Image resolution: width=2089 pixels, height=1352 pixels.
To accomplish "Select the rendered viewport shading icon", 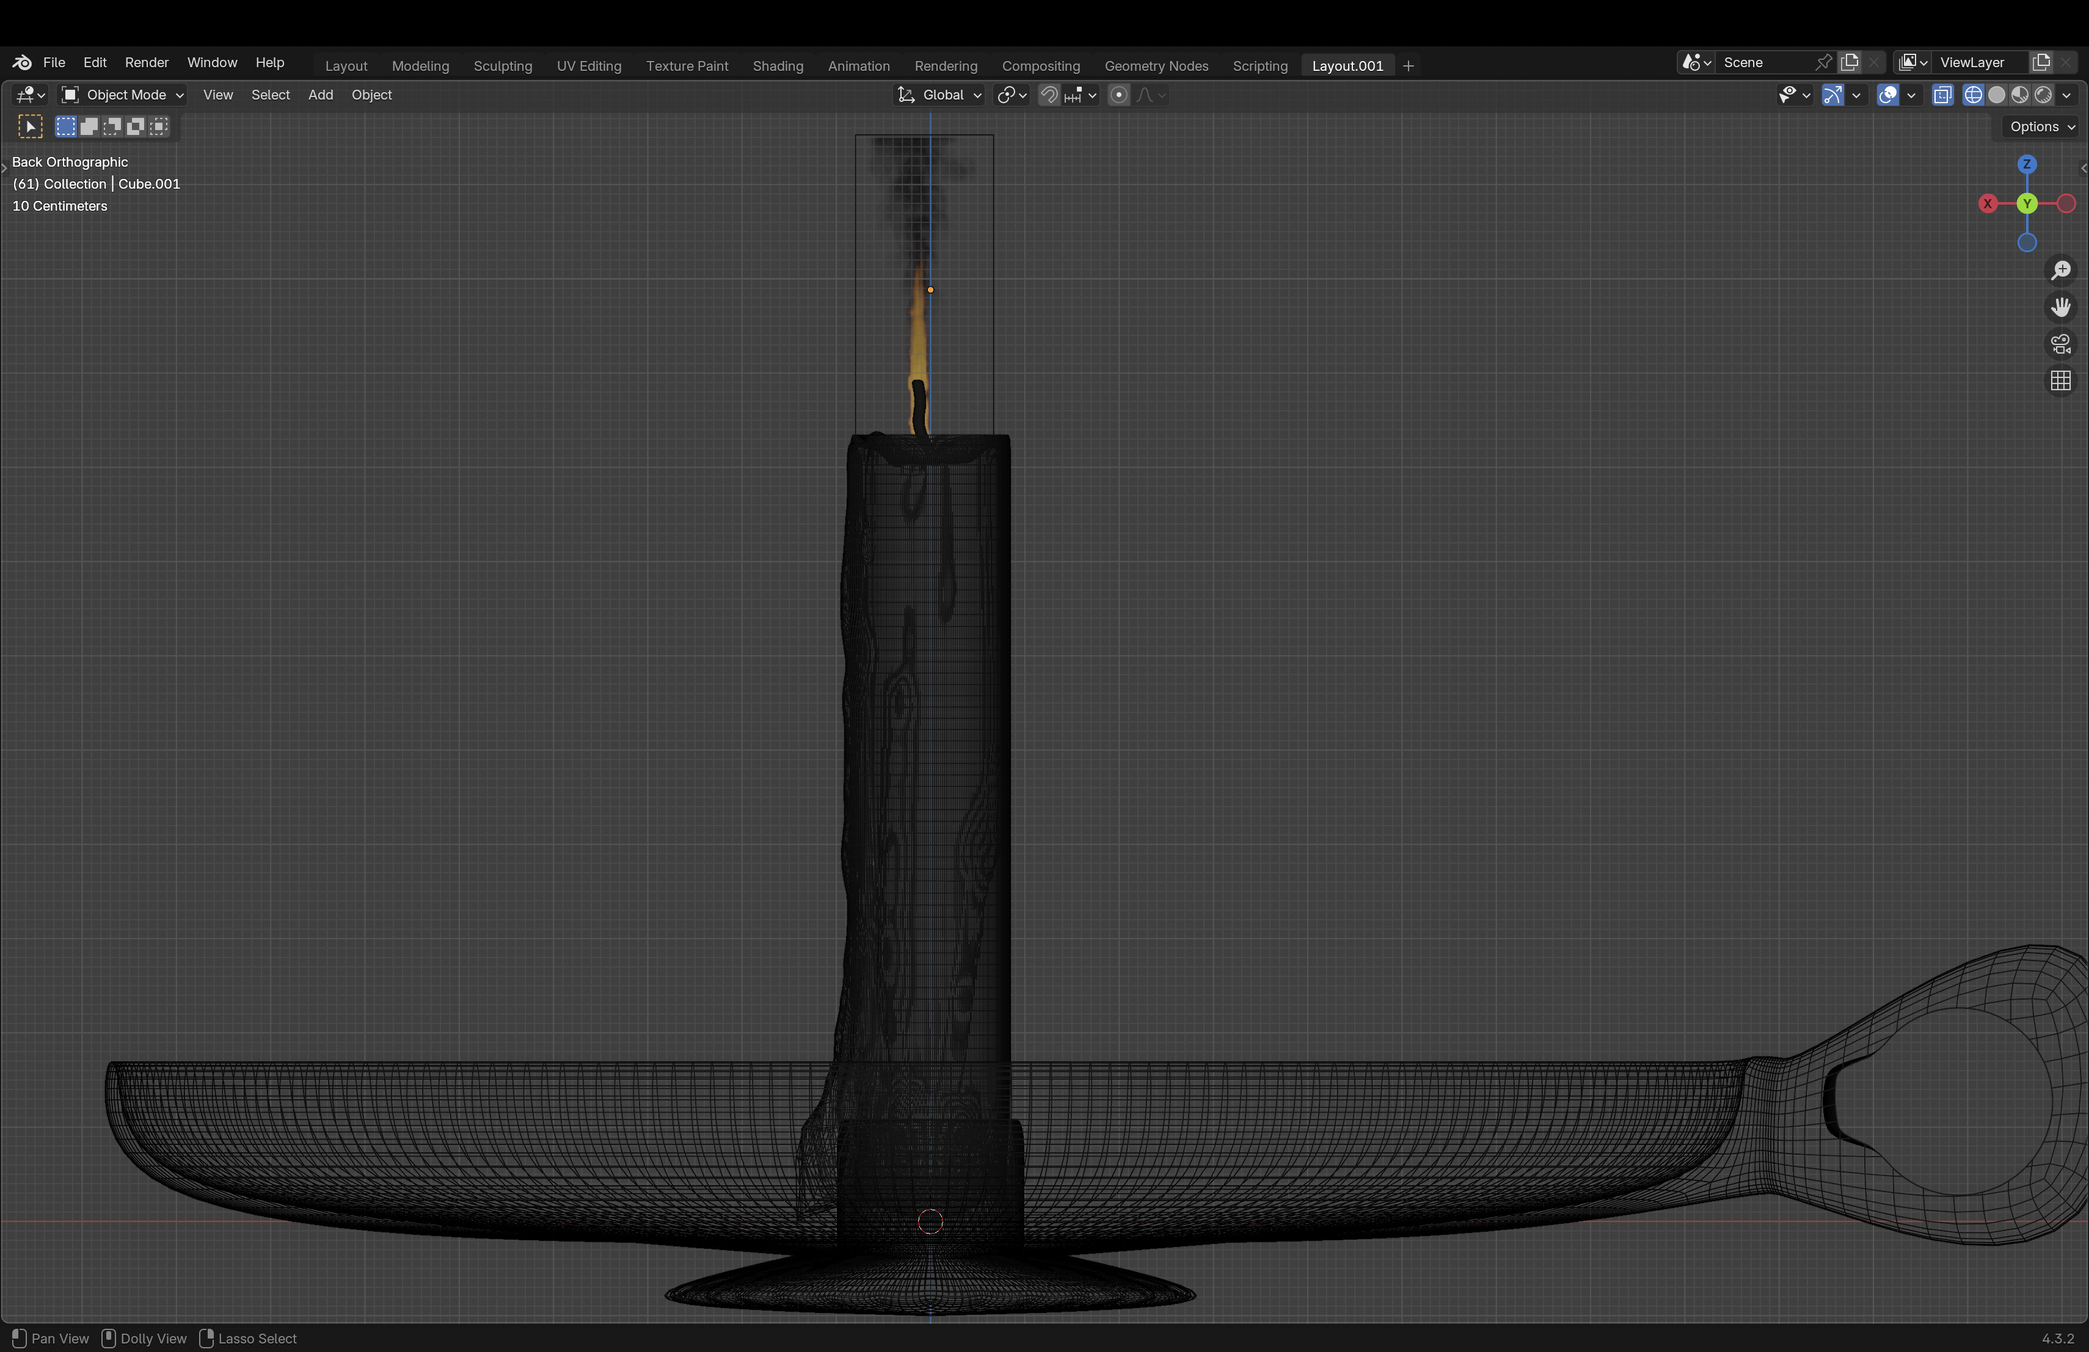I will (2043, 95).
